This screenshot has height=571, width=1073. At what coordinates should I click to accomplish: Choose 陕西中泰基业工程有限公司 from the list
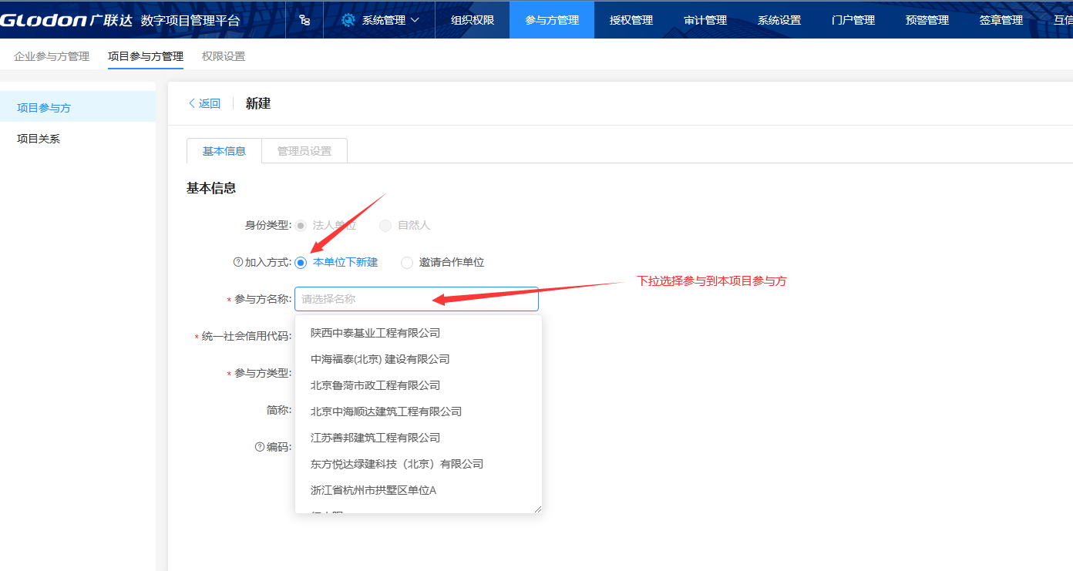(419, 333)
